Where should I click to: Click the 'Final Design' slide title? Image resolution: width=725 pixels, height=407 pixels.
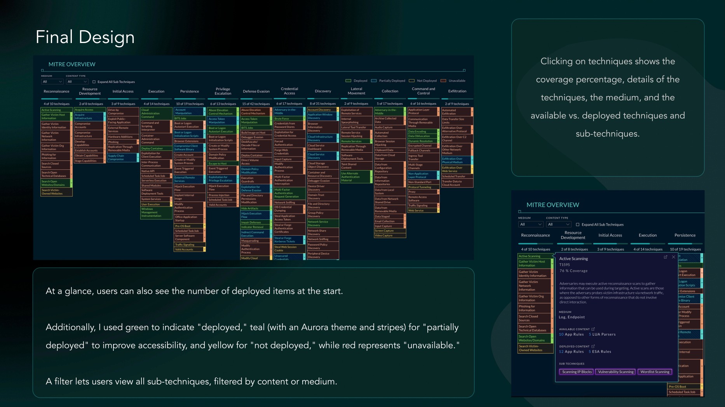tap(85, 38)
